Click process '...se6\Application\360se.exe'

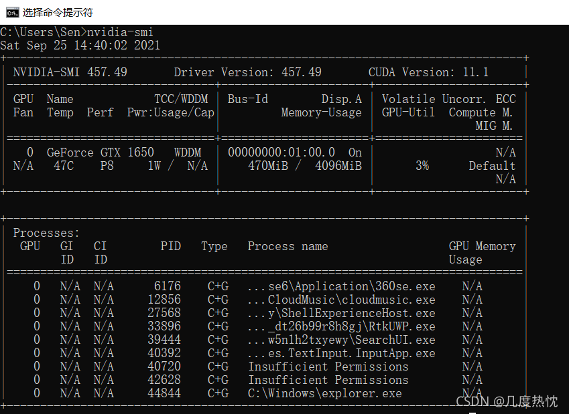click(x=342, y=286)
